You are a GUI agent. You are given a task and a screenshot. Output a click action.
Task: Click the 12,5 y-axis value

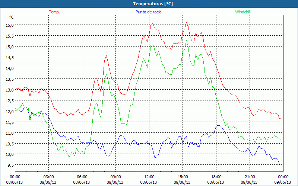coord(10,100)
